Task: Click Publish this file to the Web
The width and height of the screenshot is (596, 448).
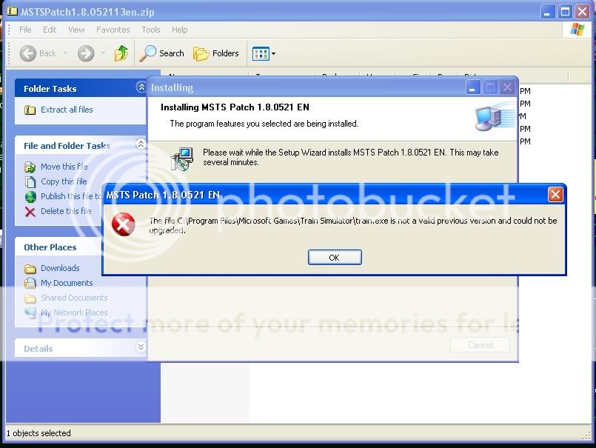Action: (71, 196)
